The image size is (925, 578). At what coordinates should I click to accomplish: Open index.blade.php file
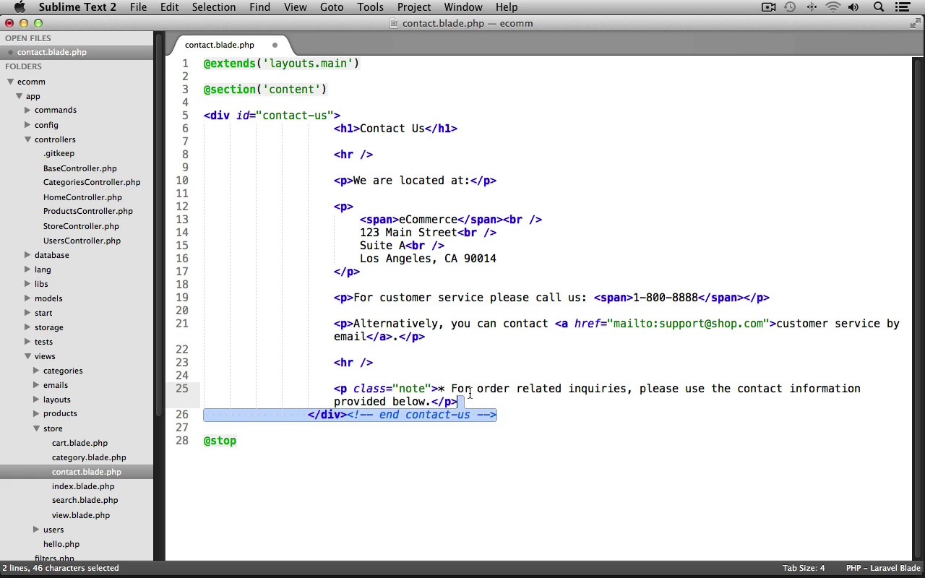coord(83,486)
